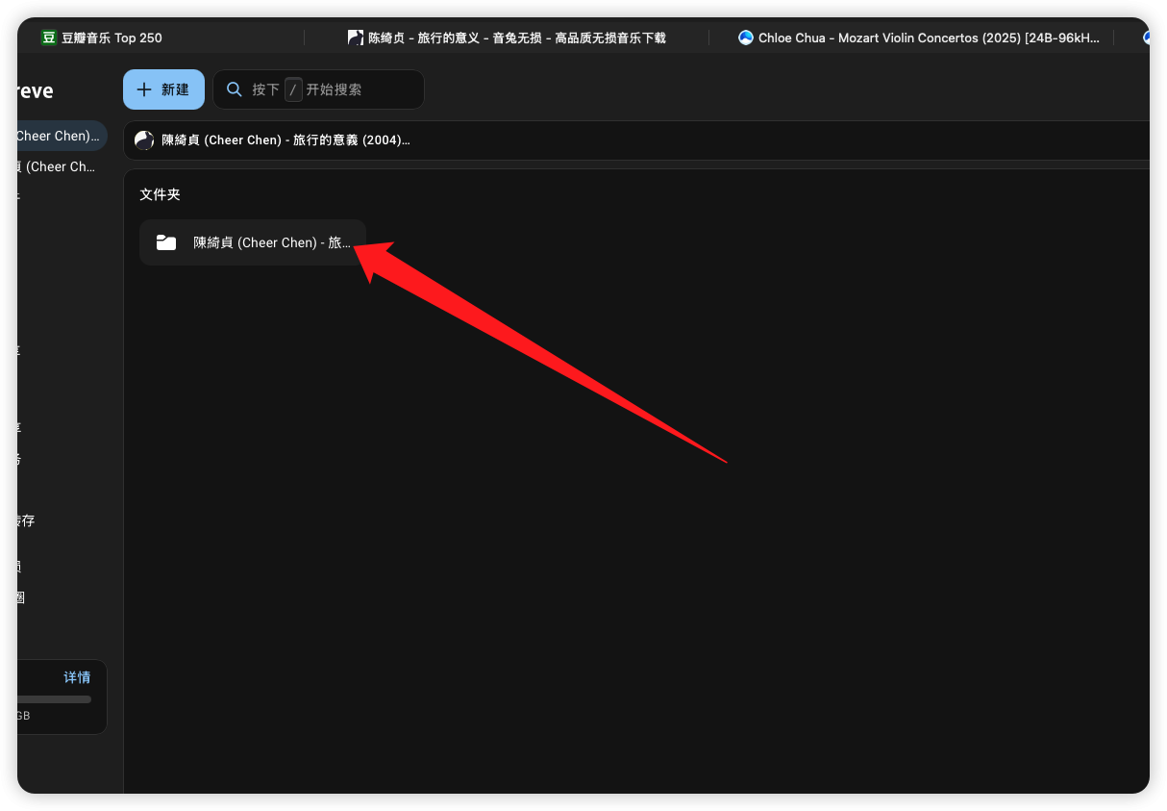Click the magnifier search icon

pos(234,89)
